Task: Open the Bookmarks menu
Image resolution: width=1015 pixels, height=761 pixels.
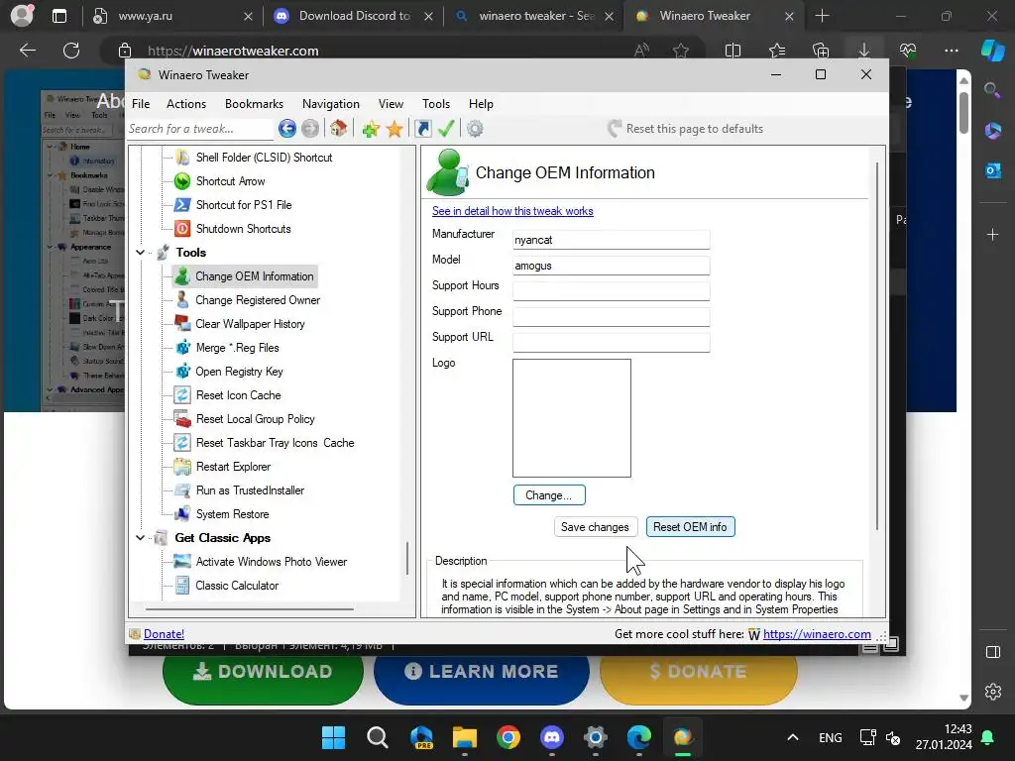Action: click(x=254, y=103)
